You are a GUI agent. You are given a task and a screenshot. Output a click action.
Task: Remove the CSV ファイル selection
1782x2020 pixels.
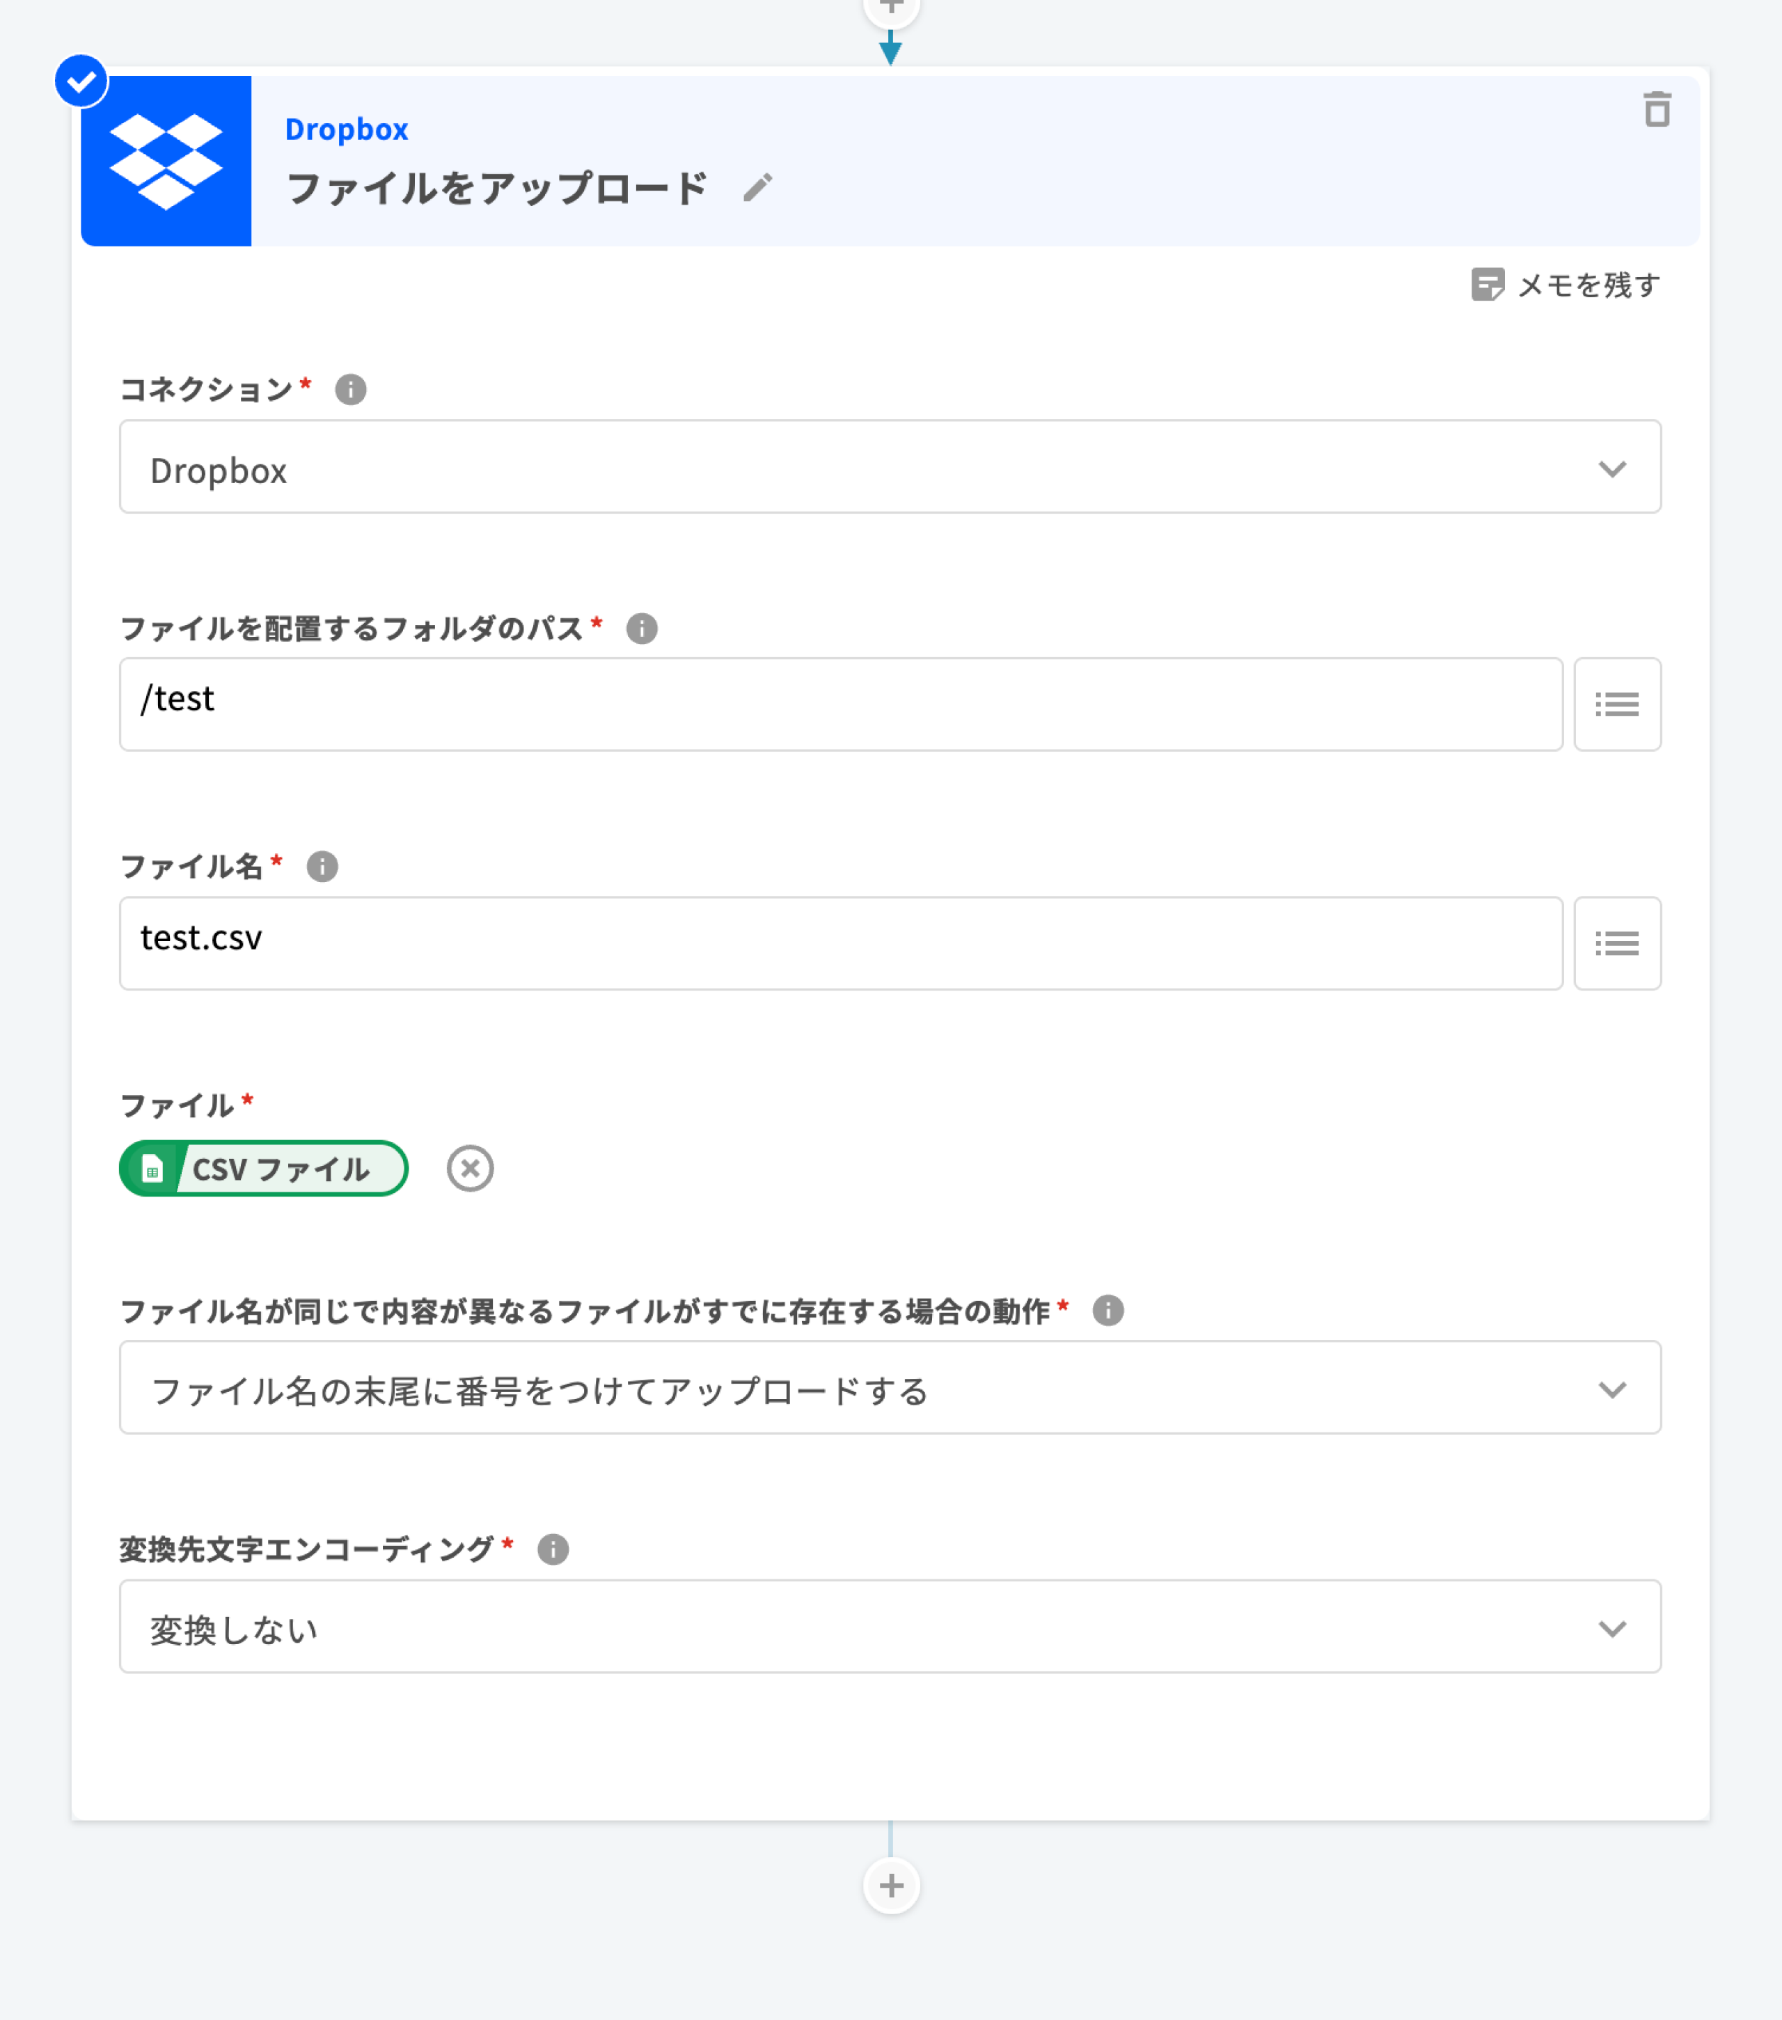click(469, 1169)
